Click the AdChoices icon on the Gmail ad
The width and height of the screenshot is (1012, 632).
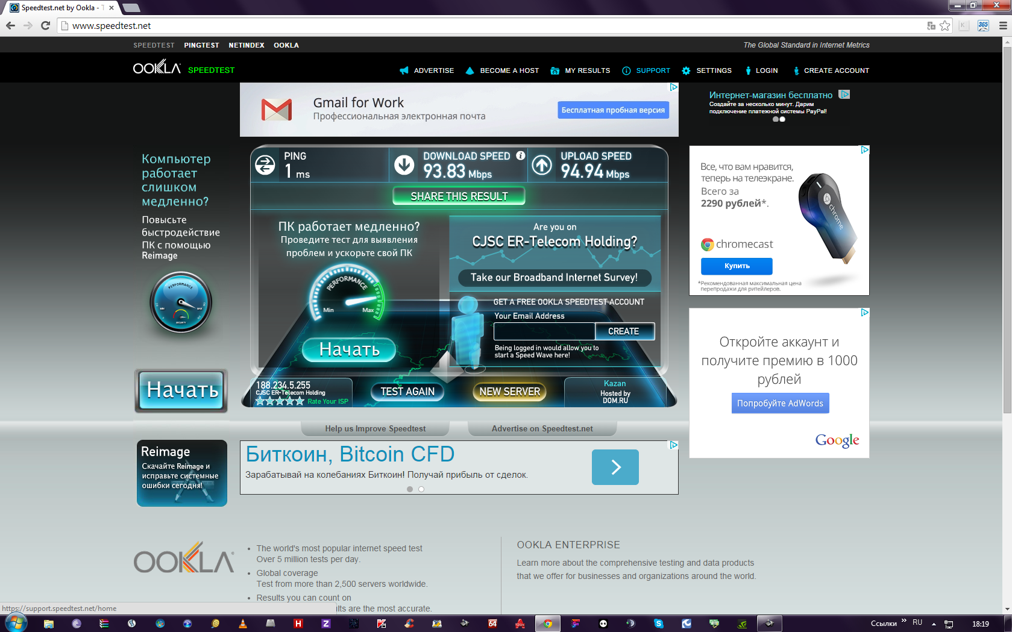[673, 87]
